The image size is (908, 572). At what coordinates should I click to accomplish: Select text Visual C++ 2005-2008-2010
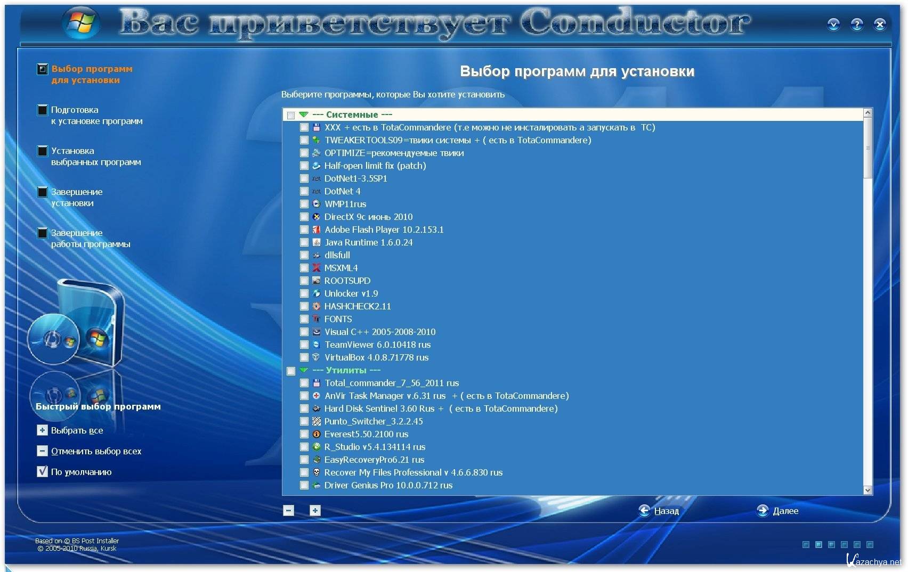tap(380, 332)
